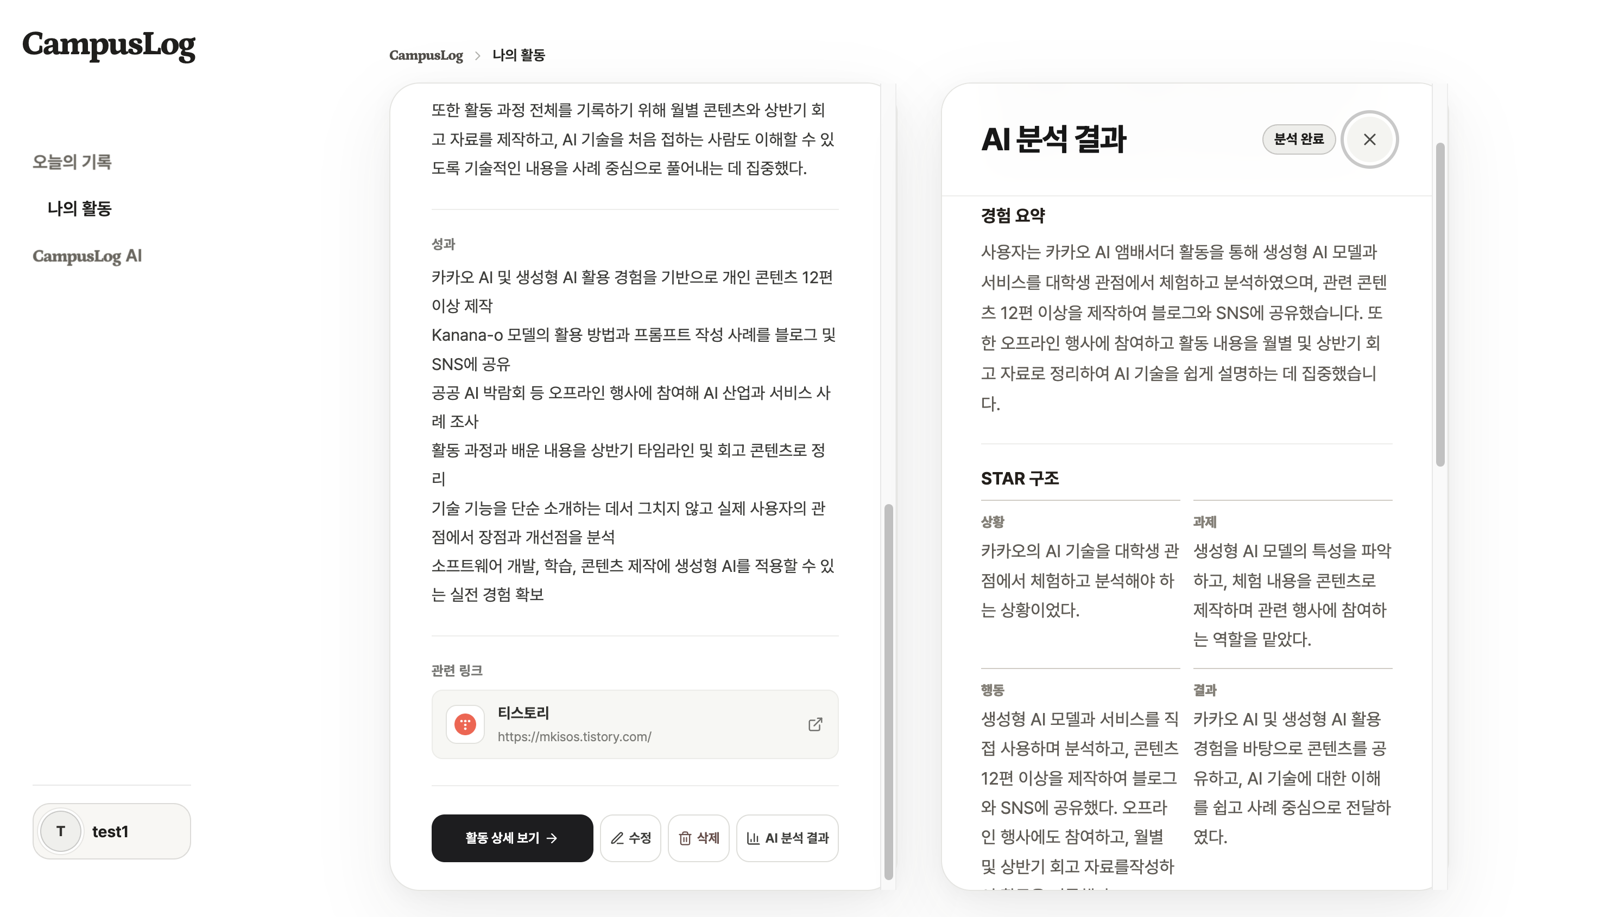Click the CampusLog breadcrumb link
1618x917 pixels.
[426, 55]
